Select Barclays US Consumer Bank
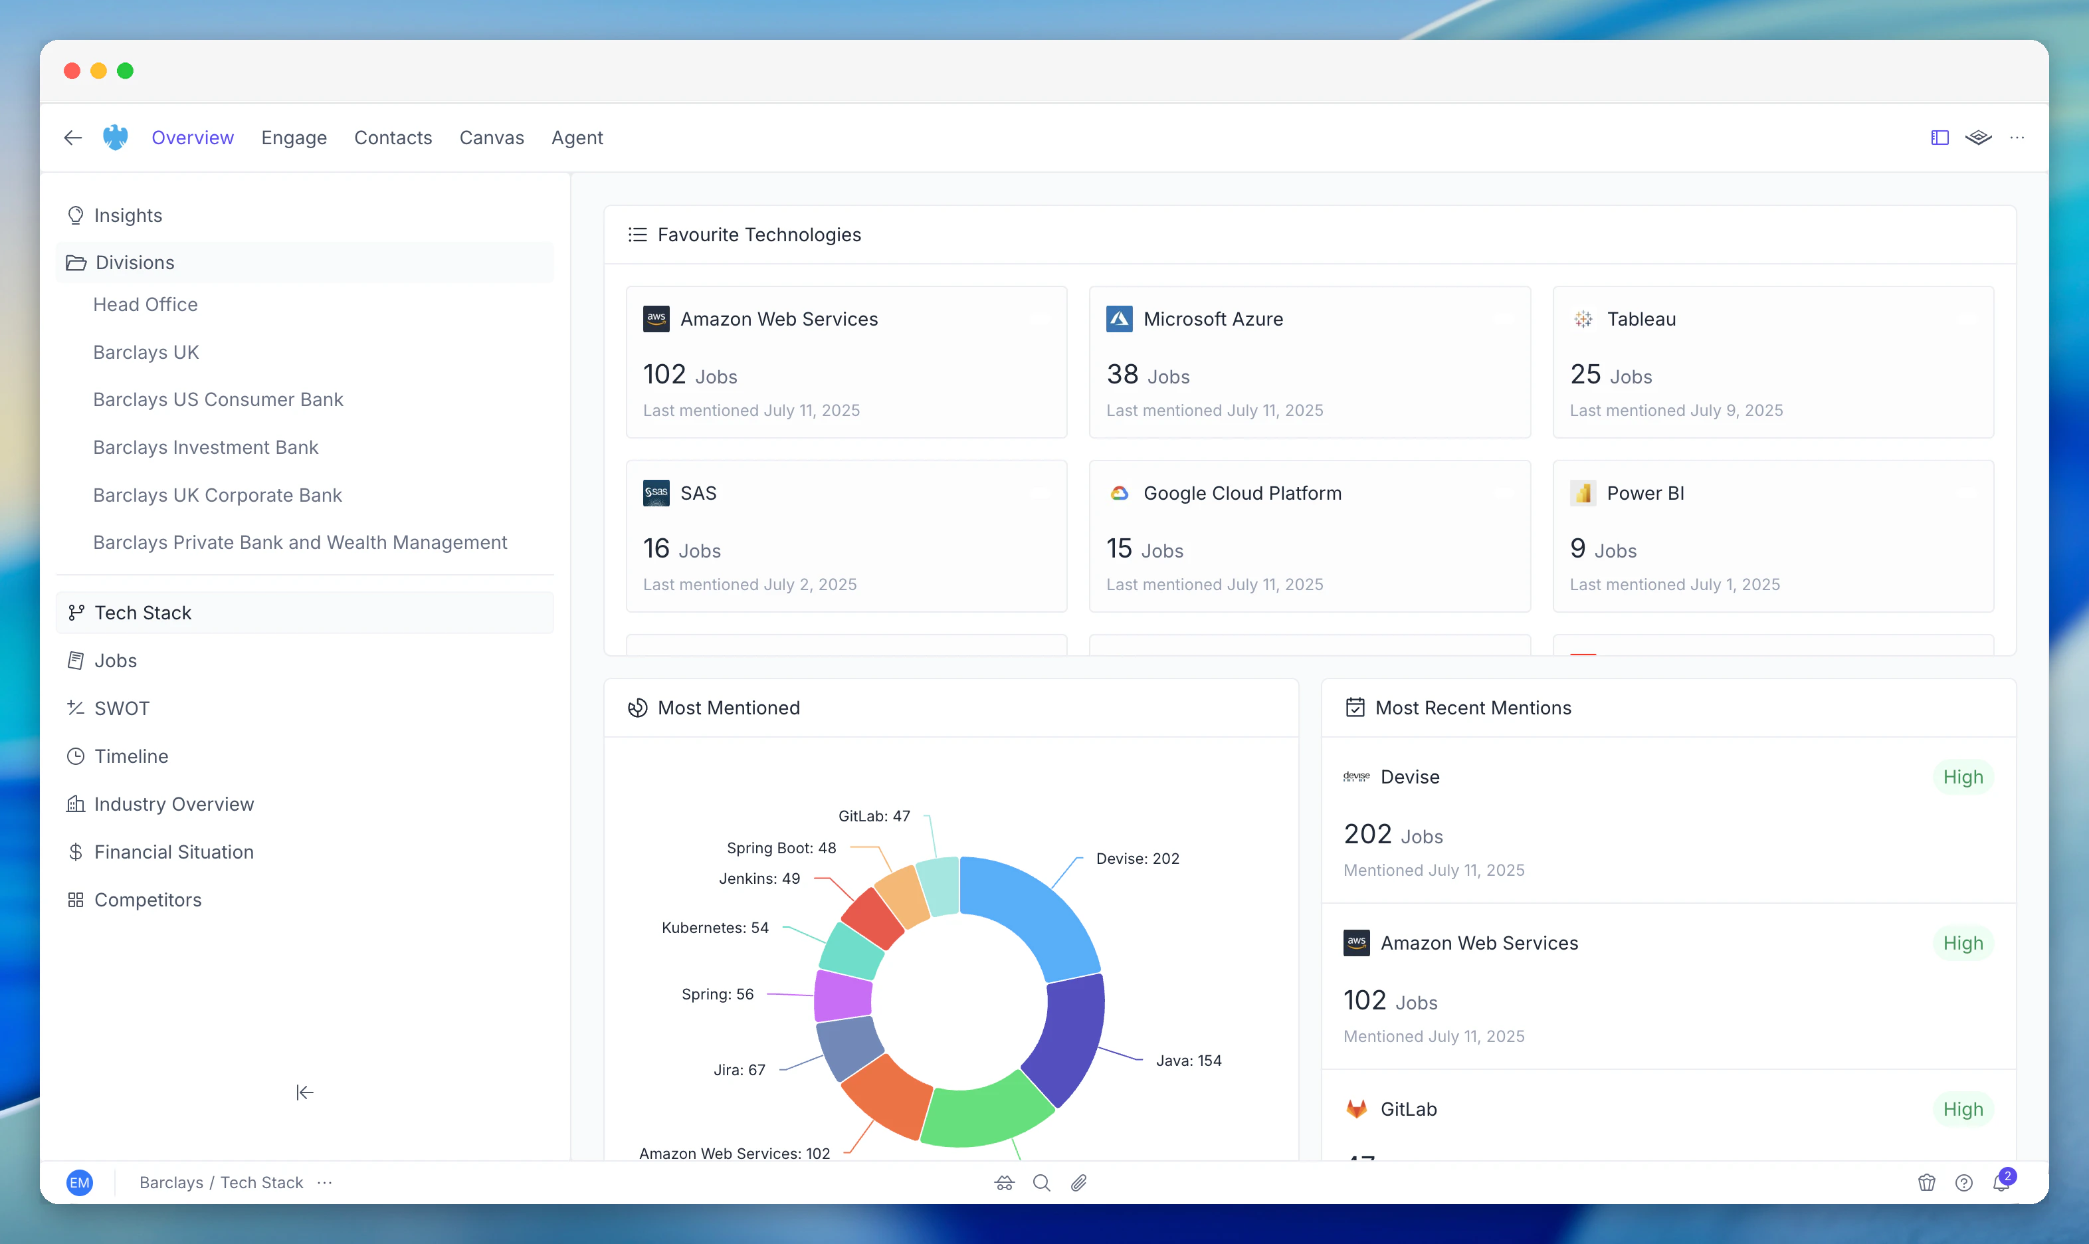This screenshot has width=2089, height=1244. click(x=219, y=400)
